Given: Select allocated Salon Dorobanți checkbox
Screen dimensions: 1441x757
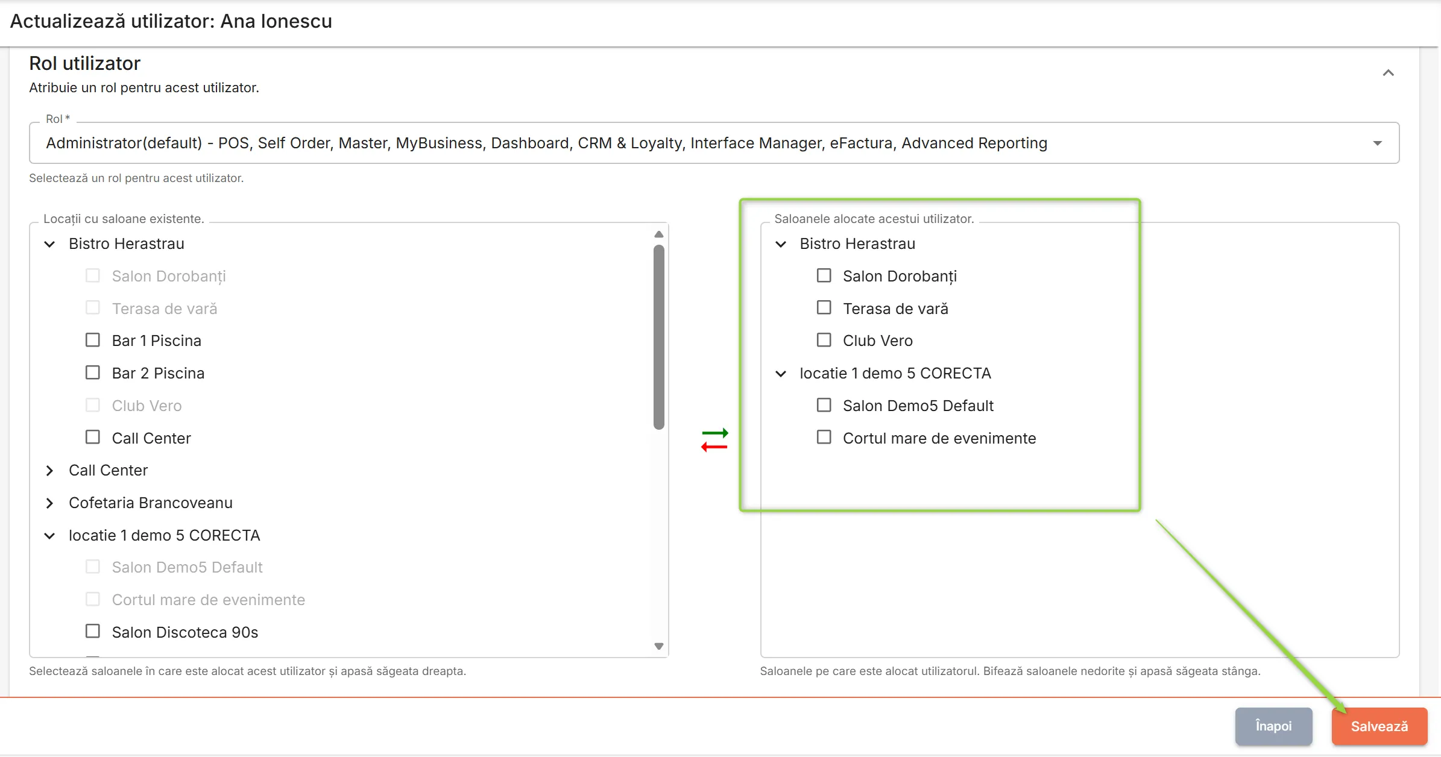Looking at the screenshot, I should click(x=824, y=275).
